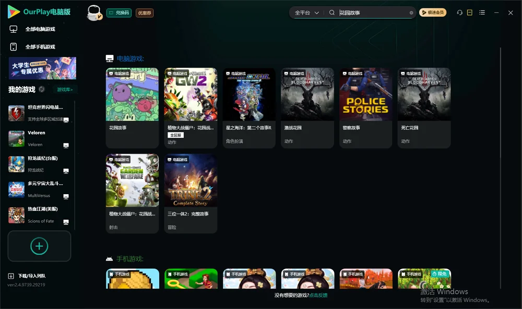
Task: Open the 死亡花园 game card
Action: (x=424, y=108)
